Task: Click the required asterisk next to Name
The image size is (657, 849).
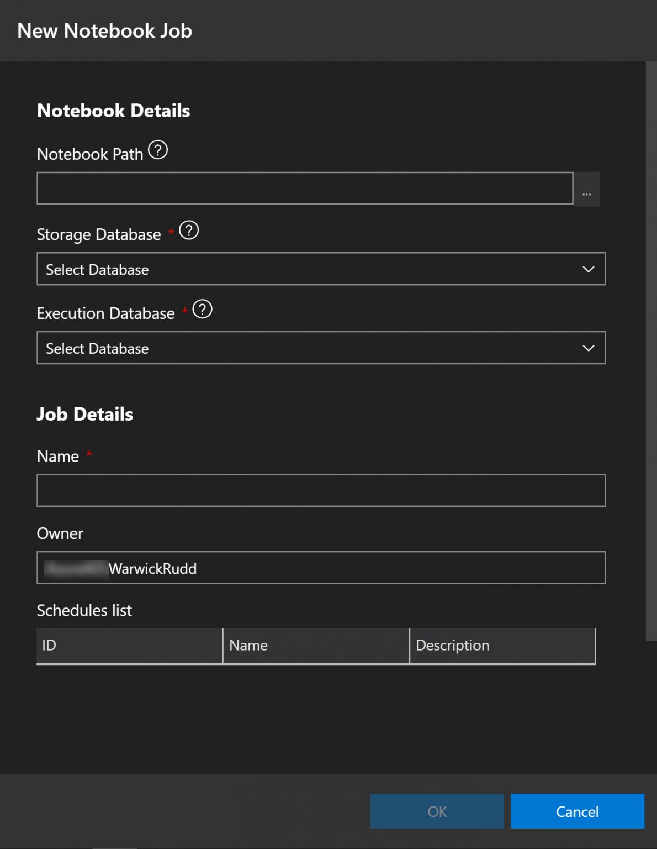Action: [89, 454]
